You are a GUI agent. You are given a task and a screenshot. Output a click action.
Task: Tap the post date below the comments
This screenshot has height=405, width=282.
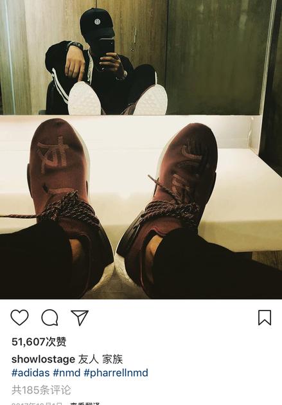tap(37, 404)
